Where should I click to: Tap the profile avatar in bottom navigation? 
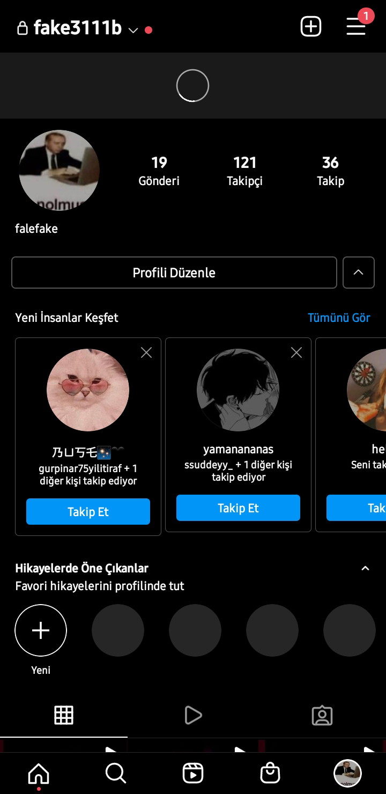click(347, 773)
